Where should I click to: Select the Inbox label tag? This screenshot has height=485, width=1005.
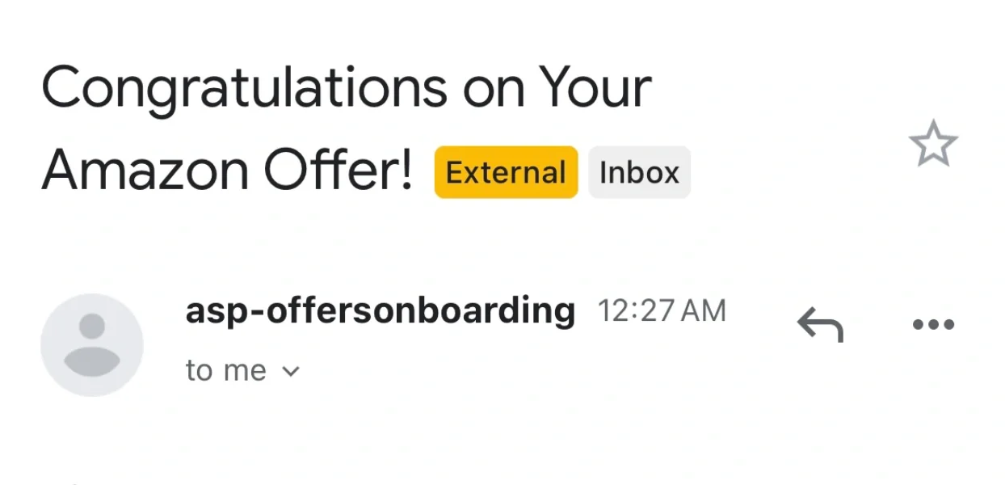click(639, 172)
